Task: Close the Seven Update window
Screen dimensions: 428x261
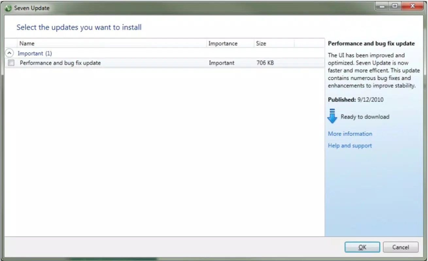Action: tap(412, 6)
